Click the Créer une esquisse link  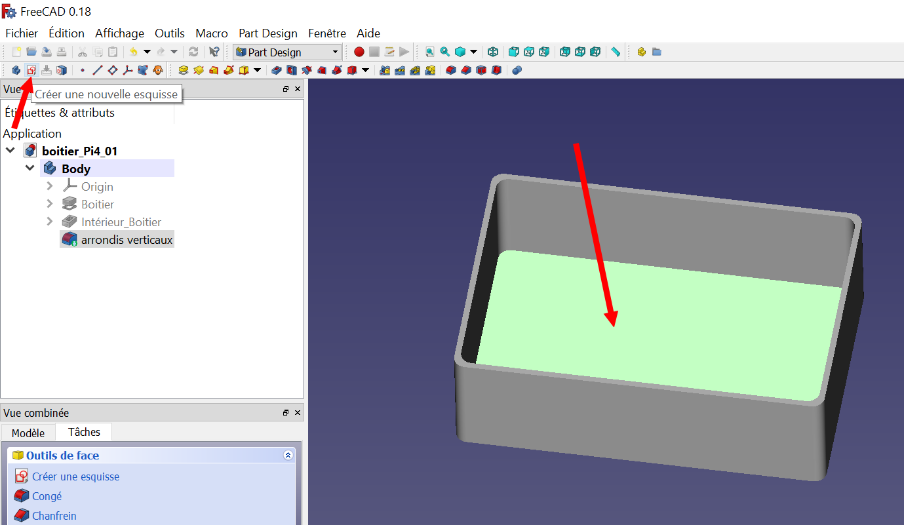75,476
